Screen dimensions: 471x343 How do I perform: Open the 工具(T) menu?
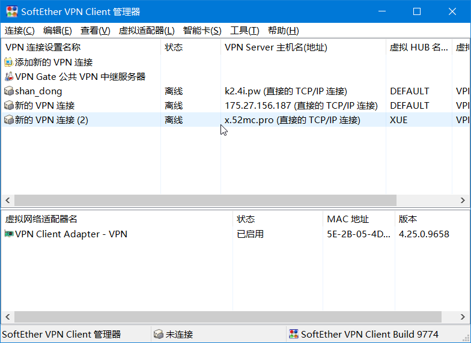tap(245, 30)
